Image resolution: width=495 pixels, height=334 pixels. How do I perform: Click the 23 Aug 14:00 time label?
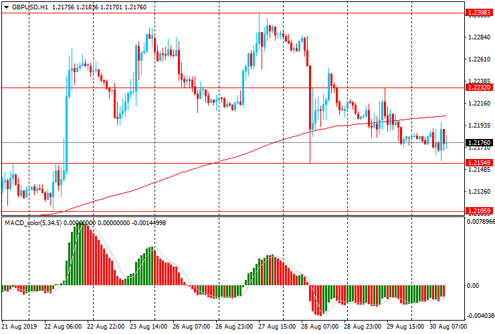tap(147, 327)
